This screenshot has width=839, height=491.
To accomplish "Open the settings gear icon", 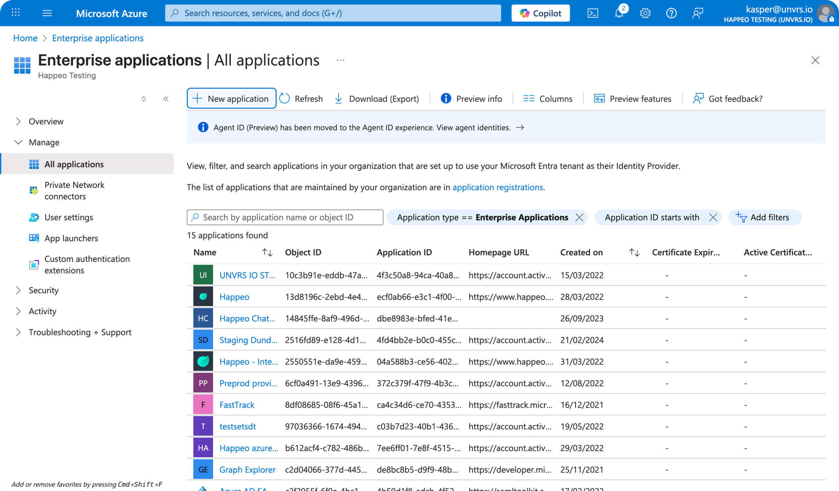I will [x=645, y=13].
